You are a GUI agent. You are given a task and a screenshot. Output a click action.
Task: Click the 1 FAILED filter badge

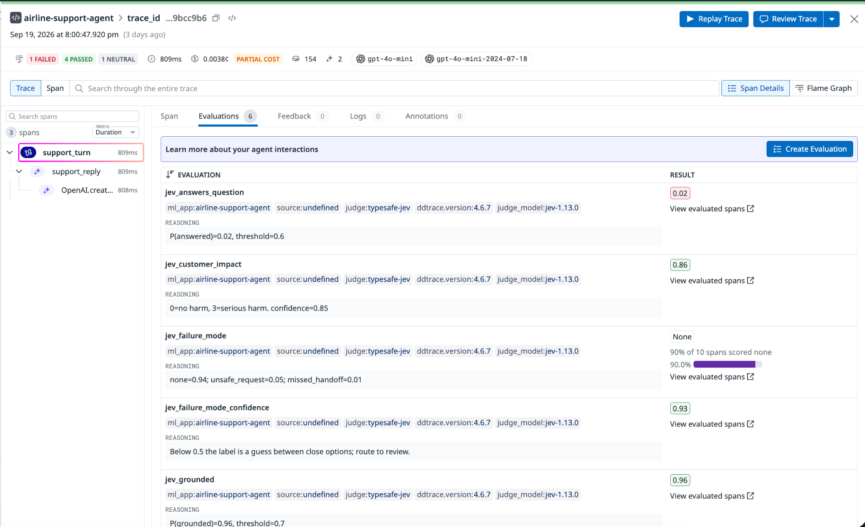click(x=42, y=59)
